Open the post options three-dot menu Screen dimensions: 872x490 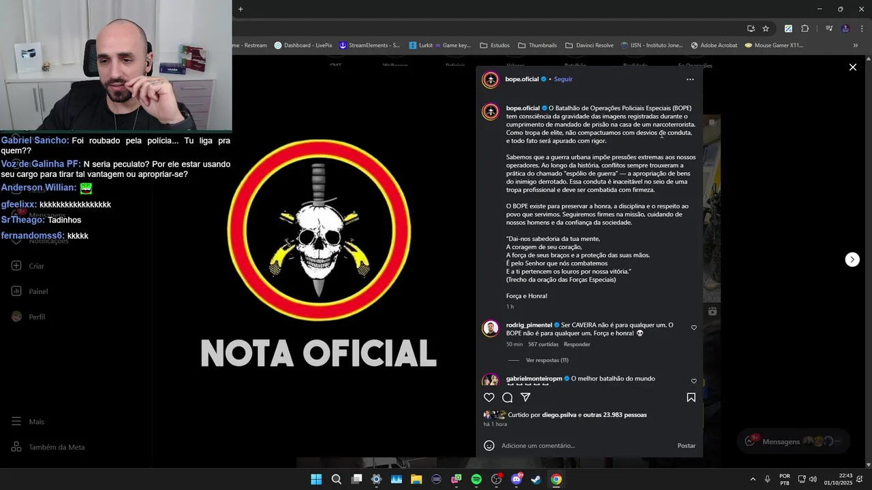click(690, 80)
